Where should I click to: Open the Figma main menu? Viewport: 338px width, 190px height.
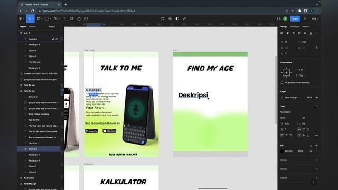[21, 19]
